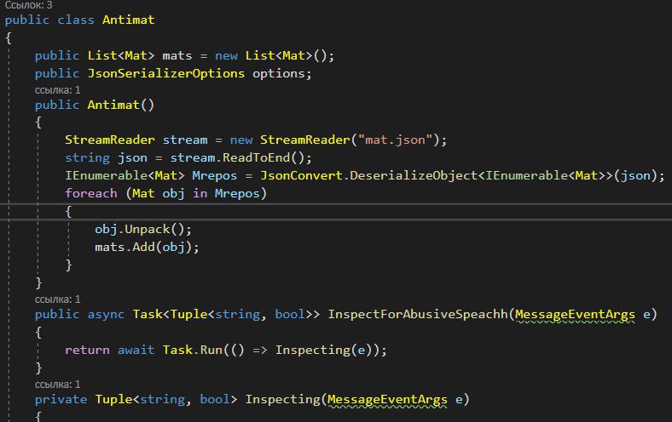Click "Inspecting" in the lambda call Inspecting(e)
Image resolution: width=672 pixels, height=422 pixels.
pos(313,350)
